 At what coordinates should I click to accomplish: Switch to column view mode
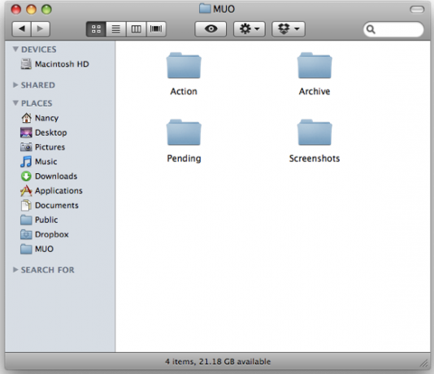click(x=137, y=29)
